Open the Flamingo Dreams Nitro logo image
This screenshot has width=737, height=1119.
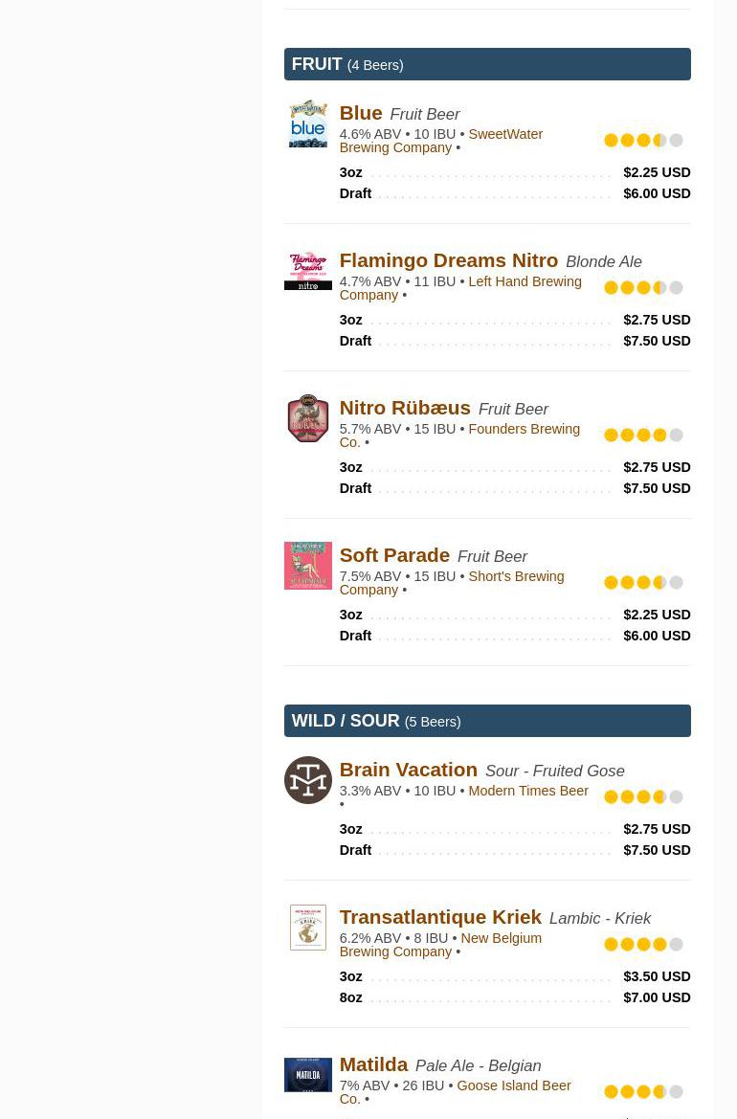tap(307, 271)
